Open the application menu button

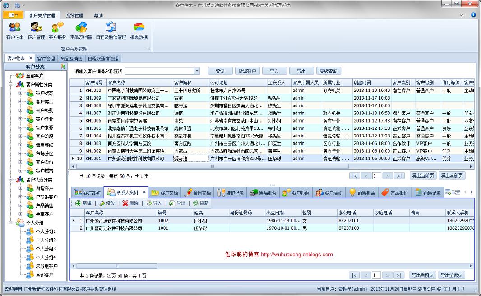[12, 15]
